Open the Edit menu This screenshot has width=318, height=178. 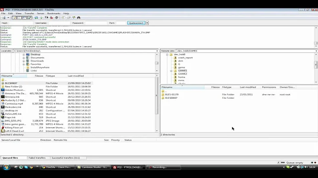tap(11, 13)
